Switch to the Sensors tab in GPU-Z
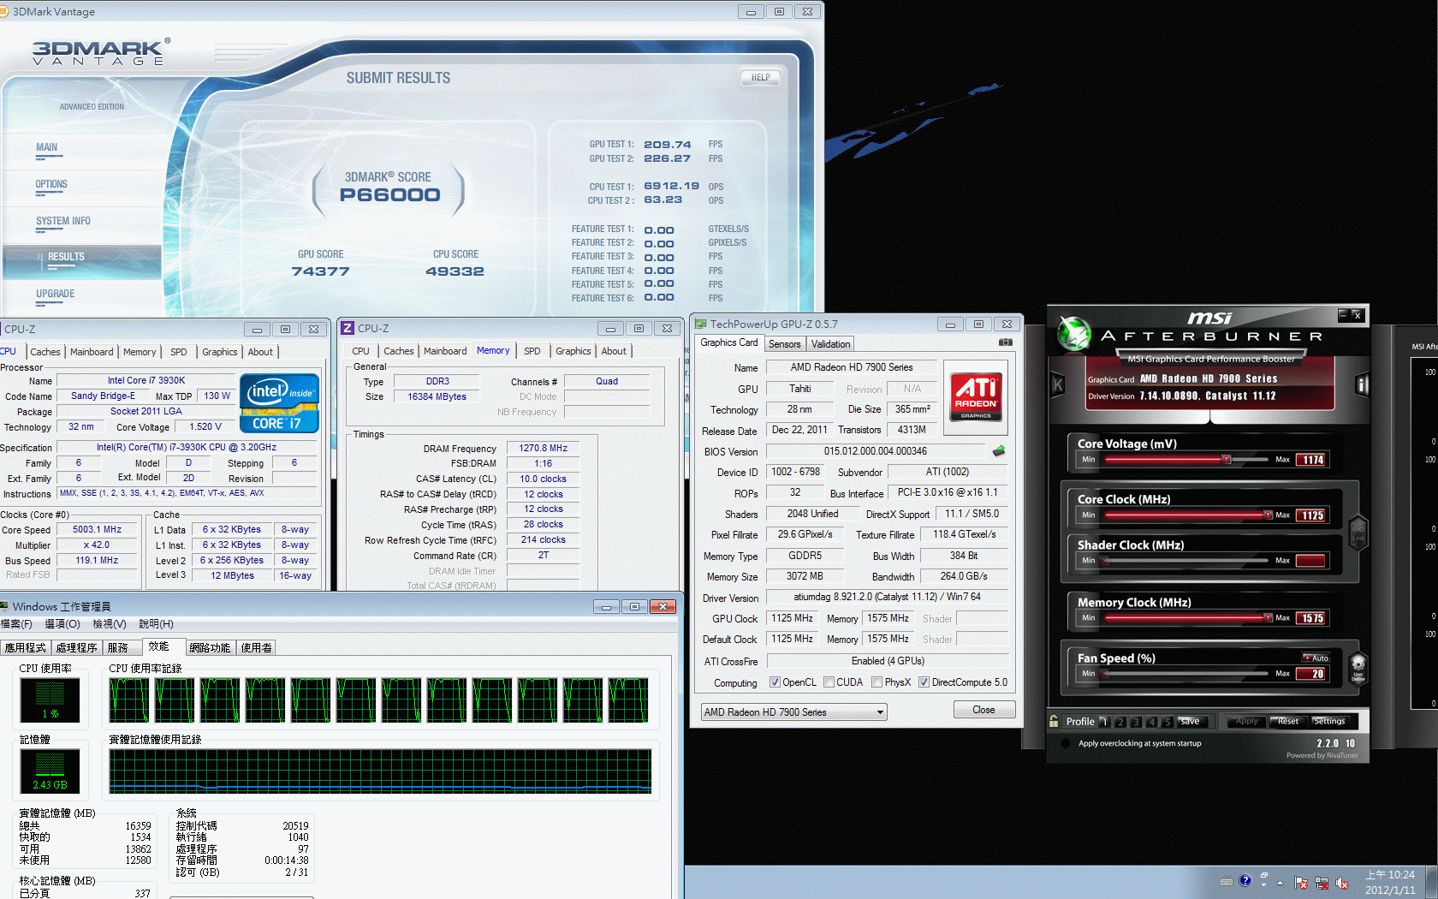This screenshot has height=899, width=1438. pyautogui.click(x=784, y=344)
